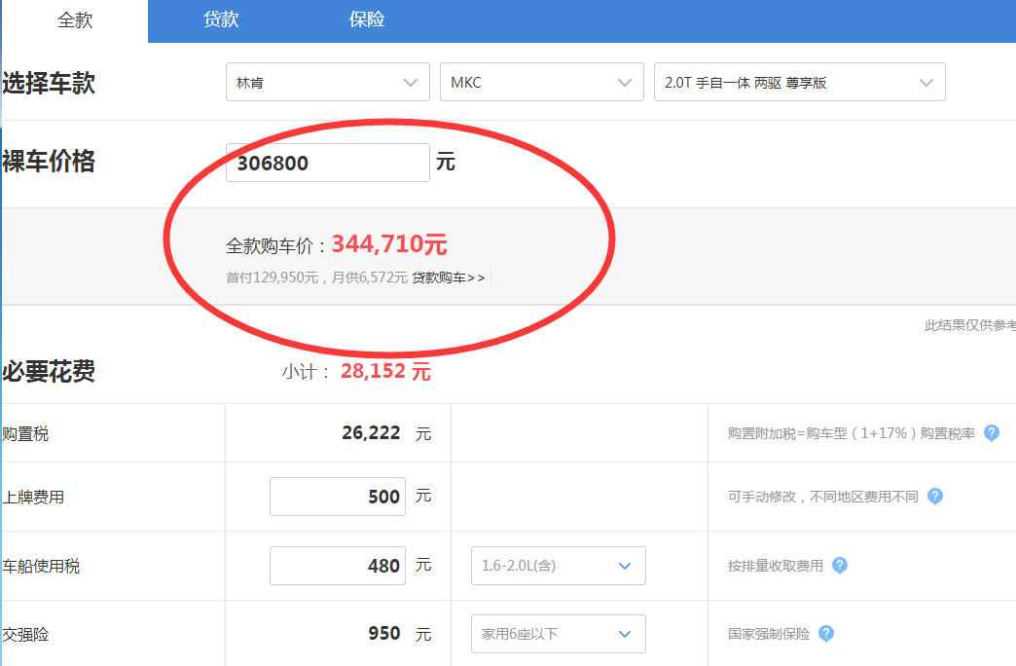Click the 购置税 value 26,222

pyautogui.click(x=372, y=432)
